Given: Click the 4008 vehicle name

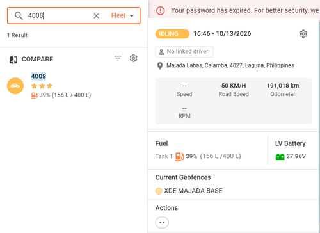Looking at the screenshot, I should [38, 76].
